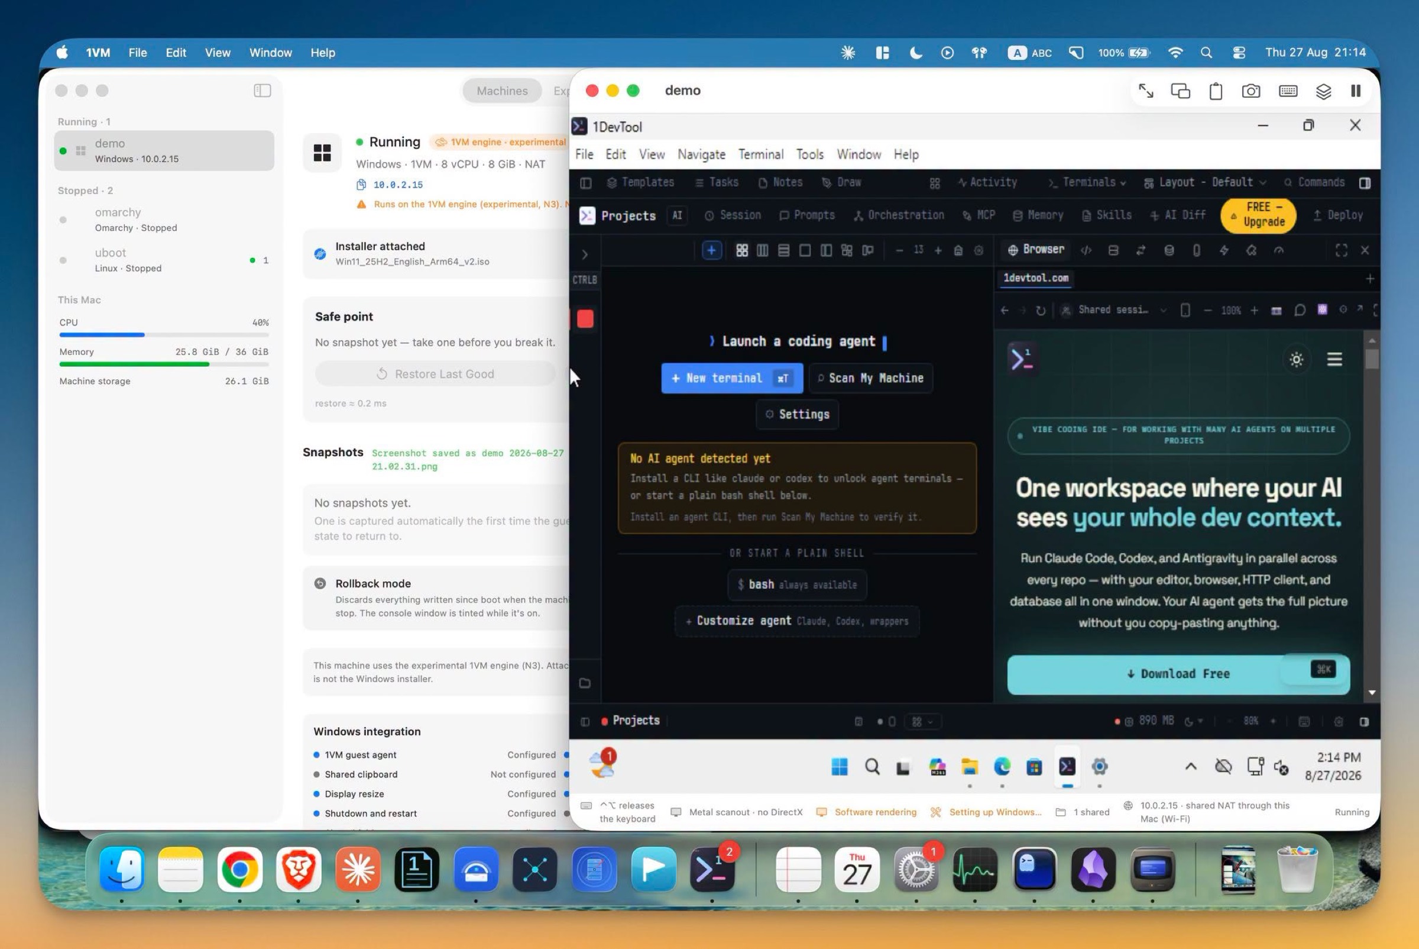Viewport: 1419px width, 949px height.
Task: Click the overlapping windows icon in demo title bar
Action: point(1180,91)
